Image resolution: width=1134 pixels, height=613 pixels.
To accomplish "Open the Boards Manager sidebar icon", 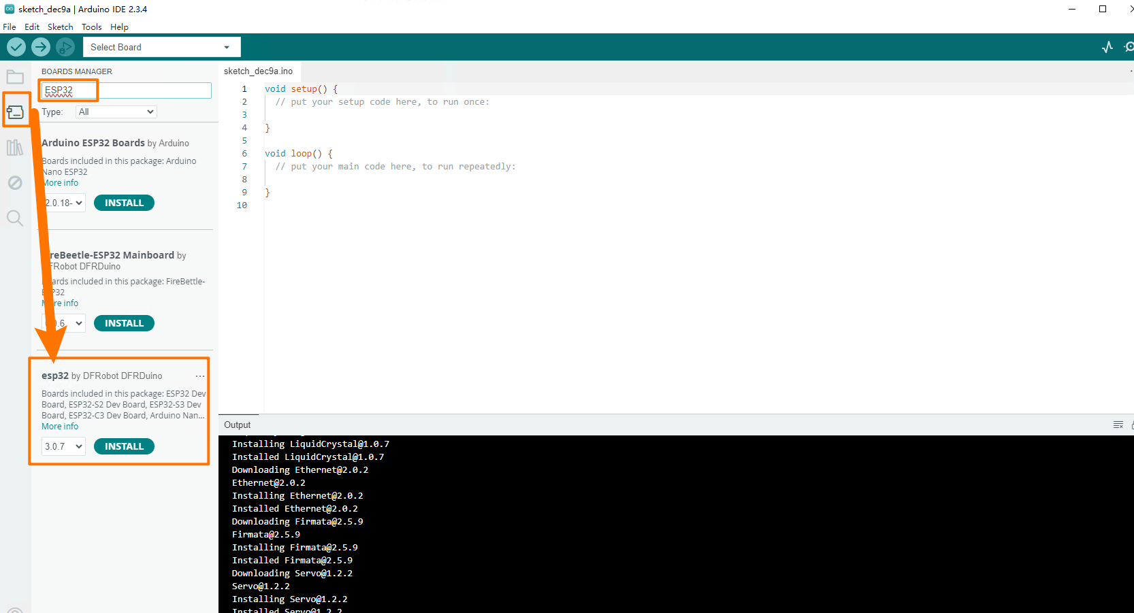I will point(15,112).
